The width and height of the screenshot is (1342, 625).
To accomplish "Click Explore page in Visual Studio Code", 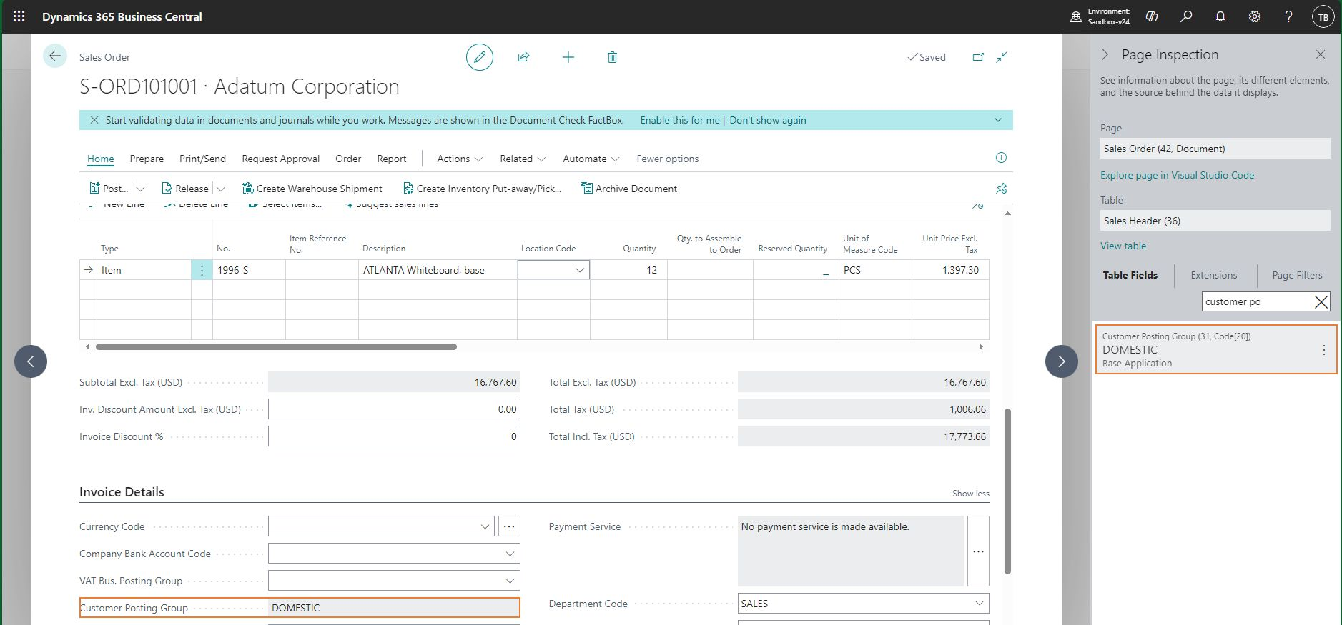I will [x=1177, y=175].
